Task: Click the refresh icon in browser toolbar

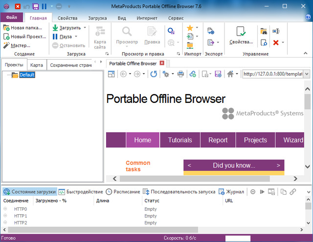Action: [154, 74]
